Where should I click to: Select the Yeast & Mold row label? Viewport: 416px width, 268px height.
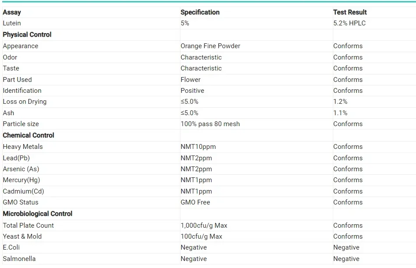pyautogui.click(x=22, y=236)
